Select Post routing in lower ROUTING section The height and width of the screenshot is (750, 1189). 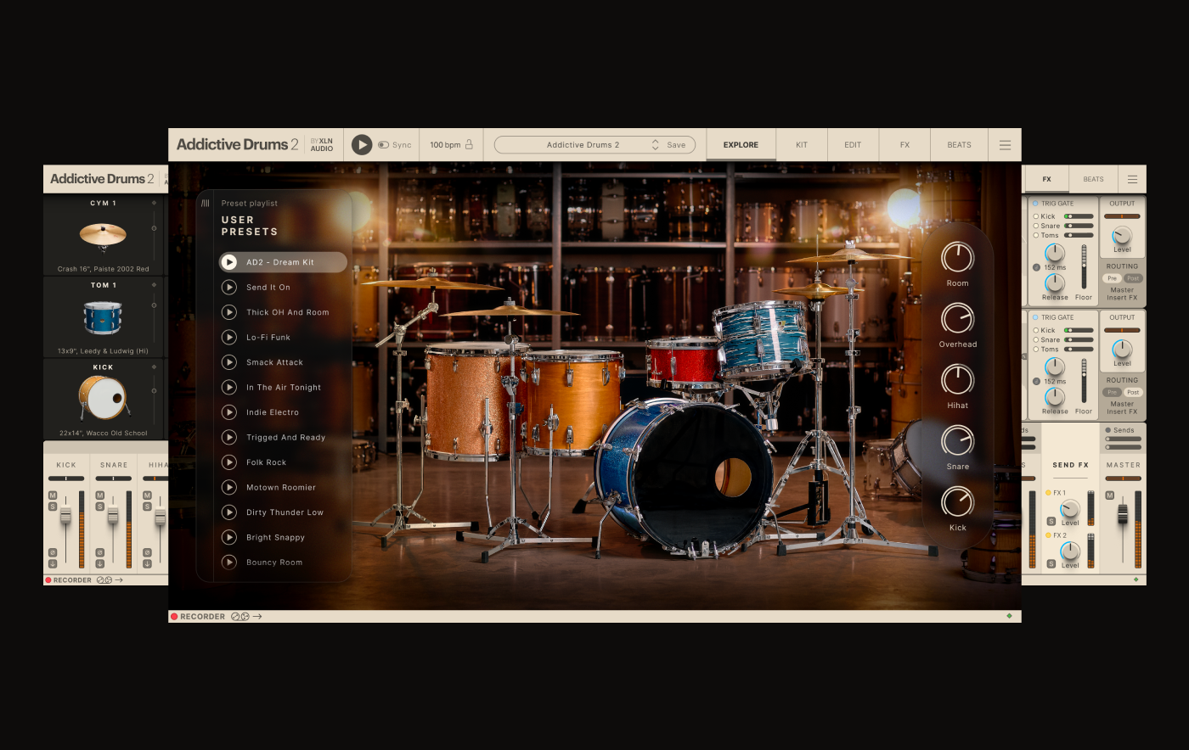click(1133, 392)
